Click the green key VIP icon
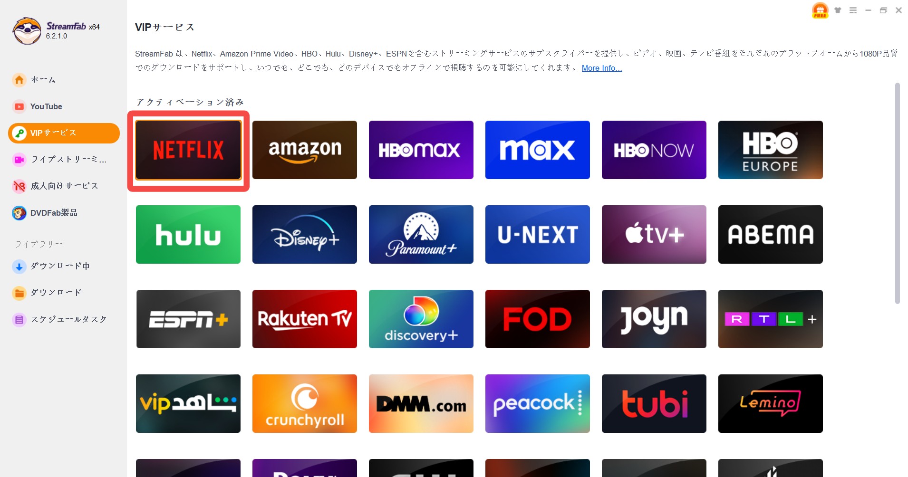The width and height of the screenshot is (908, 477). 19,133
